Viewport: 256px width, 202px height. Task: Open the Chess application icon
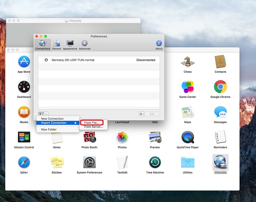187,62
